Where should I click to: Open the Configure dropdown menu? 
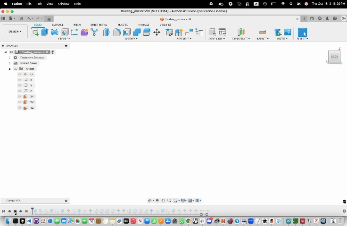[x=216, y=39]
